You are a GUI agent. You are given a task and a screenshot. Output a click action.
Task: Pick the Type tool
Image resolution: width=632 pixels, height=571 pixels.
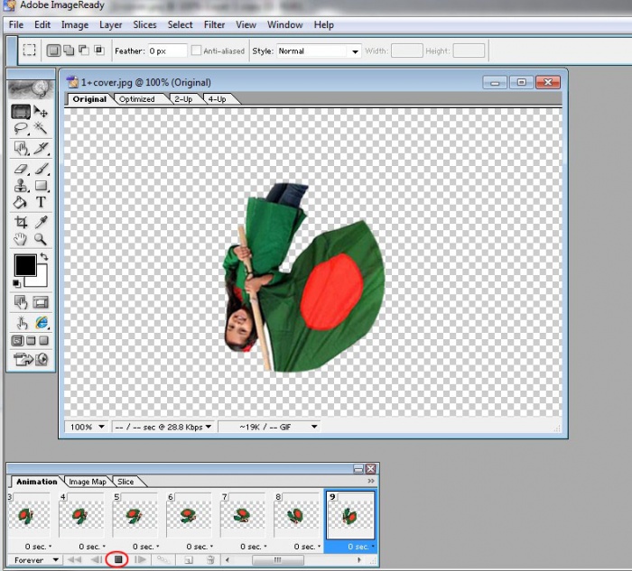(x=41, y=202)
